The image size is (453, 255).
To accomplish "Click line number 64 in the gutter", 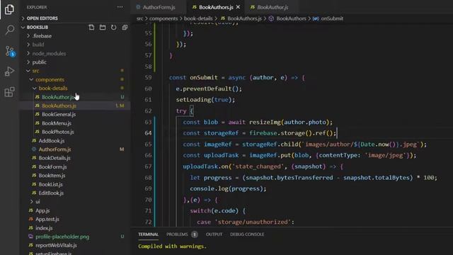I will (148, 133).
